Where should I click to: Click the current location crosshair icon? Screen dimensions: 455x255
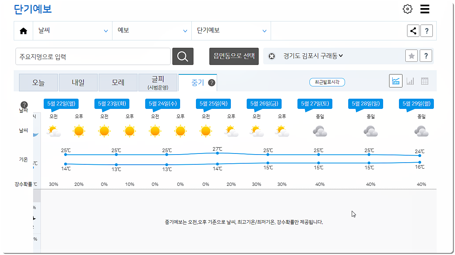tap(271, 56)
